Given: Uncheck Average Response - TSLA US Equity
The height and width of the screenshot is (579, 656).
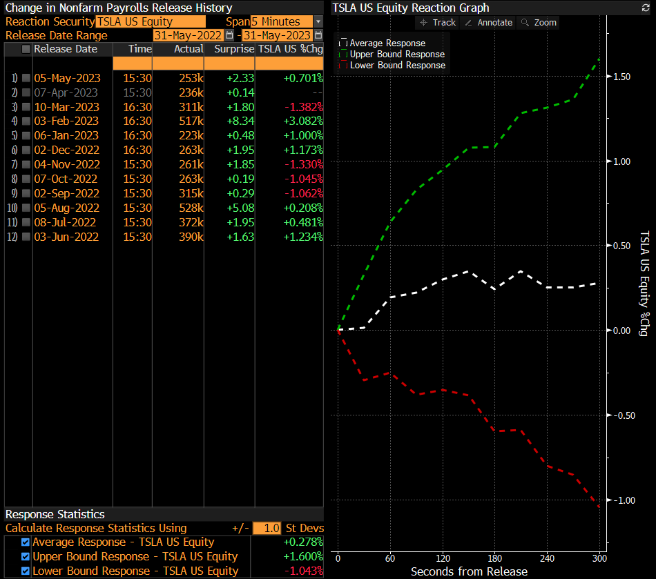Looking at the screenshot, I should tap(26, 542).
